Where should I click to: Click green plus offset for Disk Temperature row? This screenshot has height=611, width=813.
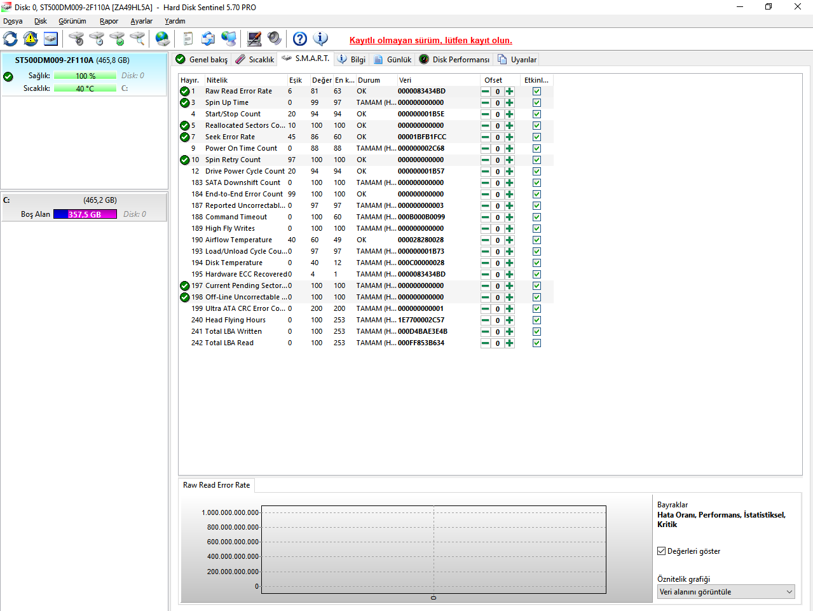coord(509,263)
